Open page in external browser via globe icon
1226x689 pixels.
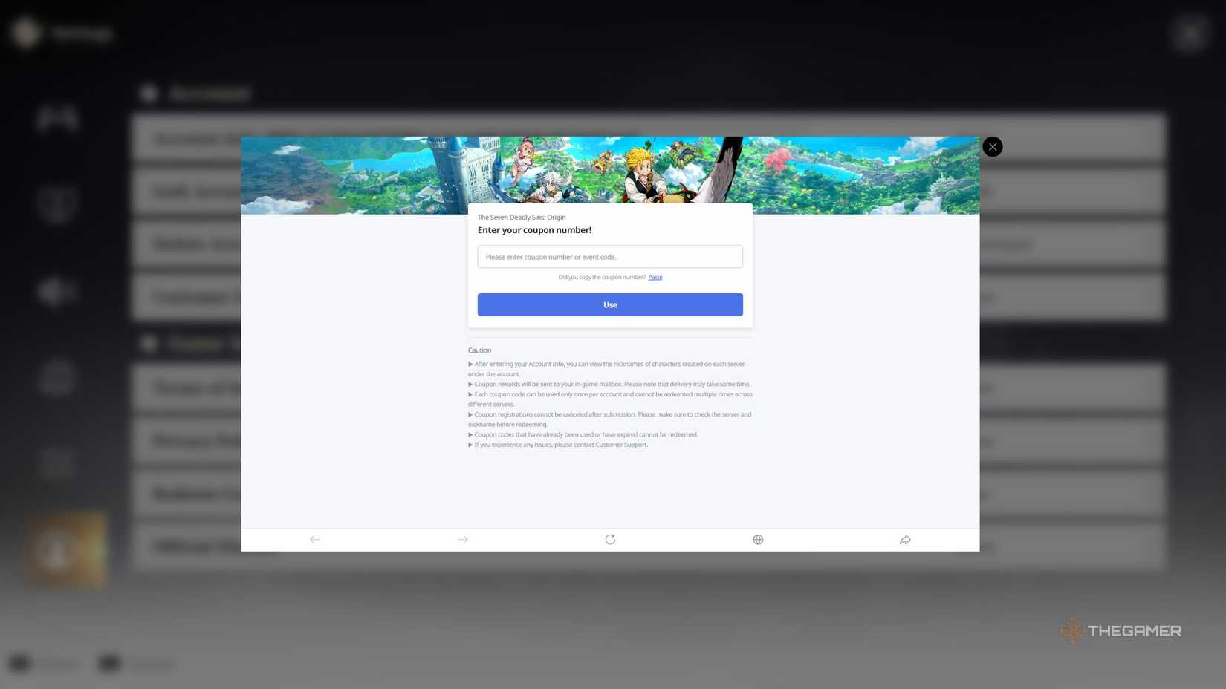[x=758, y=540]
